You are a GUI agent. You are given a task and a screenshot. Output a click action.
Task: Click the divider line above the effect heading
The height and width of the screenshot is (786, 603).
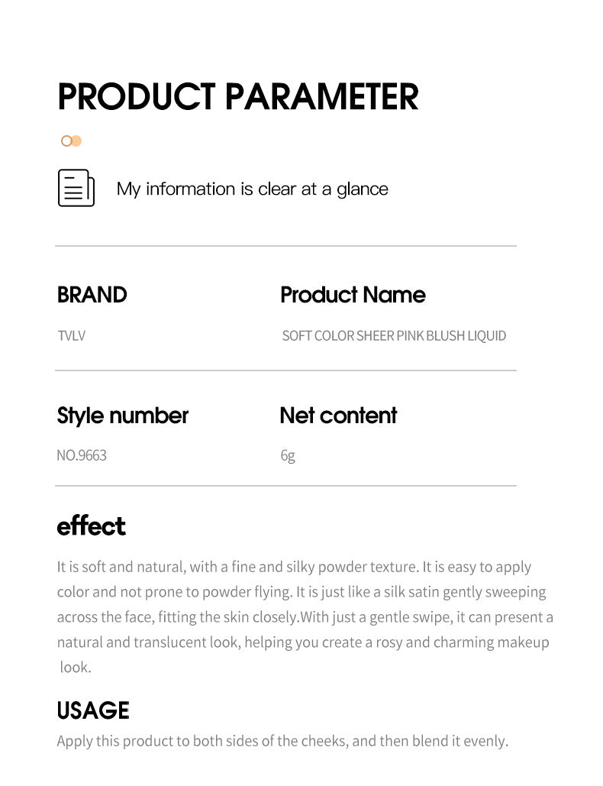point(285,485)
